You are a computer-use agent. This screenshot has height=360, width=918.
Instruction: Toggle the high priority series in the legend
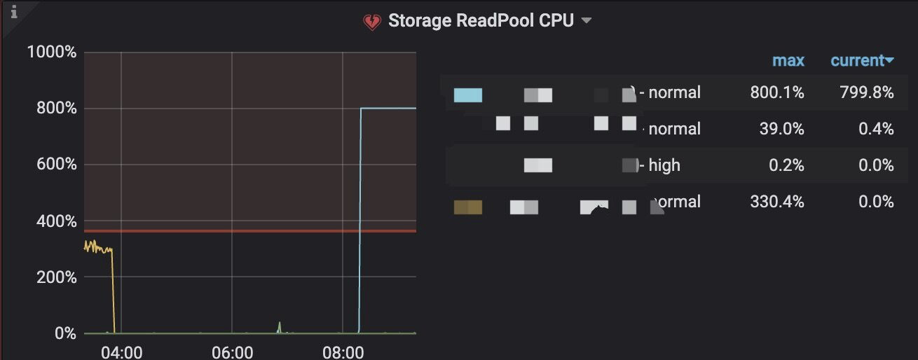point(664,165)
